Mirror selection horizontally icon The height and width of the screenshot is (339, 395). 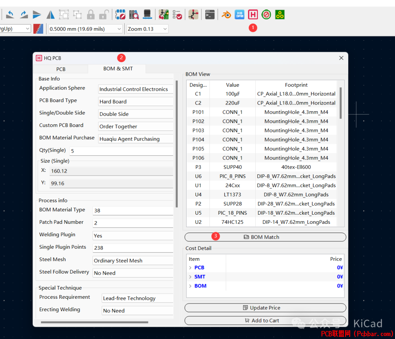click(x=50, y=15)
